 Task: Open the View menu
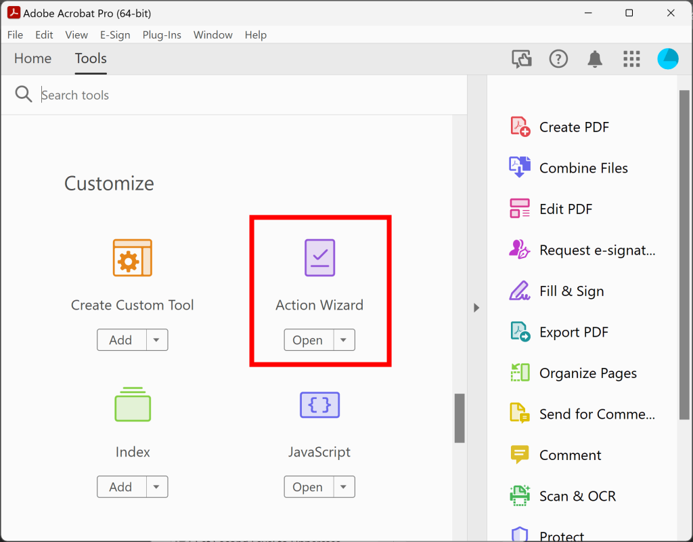[x=76, y=35]
